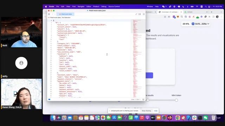
Task: Open Terminal from the dock
Action: [x=200, y=118]
